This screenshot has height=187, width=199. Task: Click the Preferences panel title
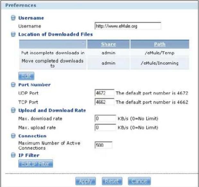(x=21, y=5)
